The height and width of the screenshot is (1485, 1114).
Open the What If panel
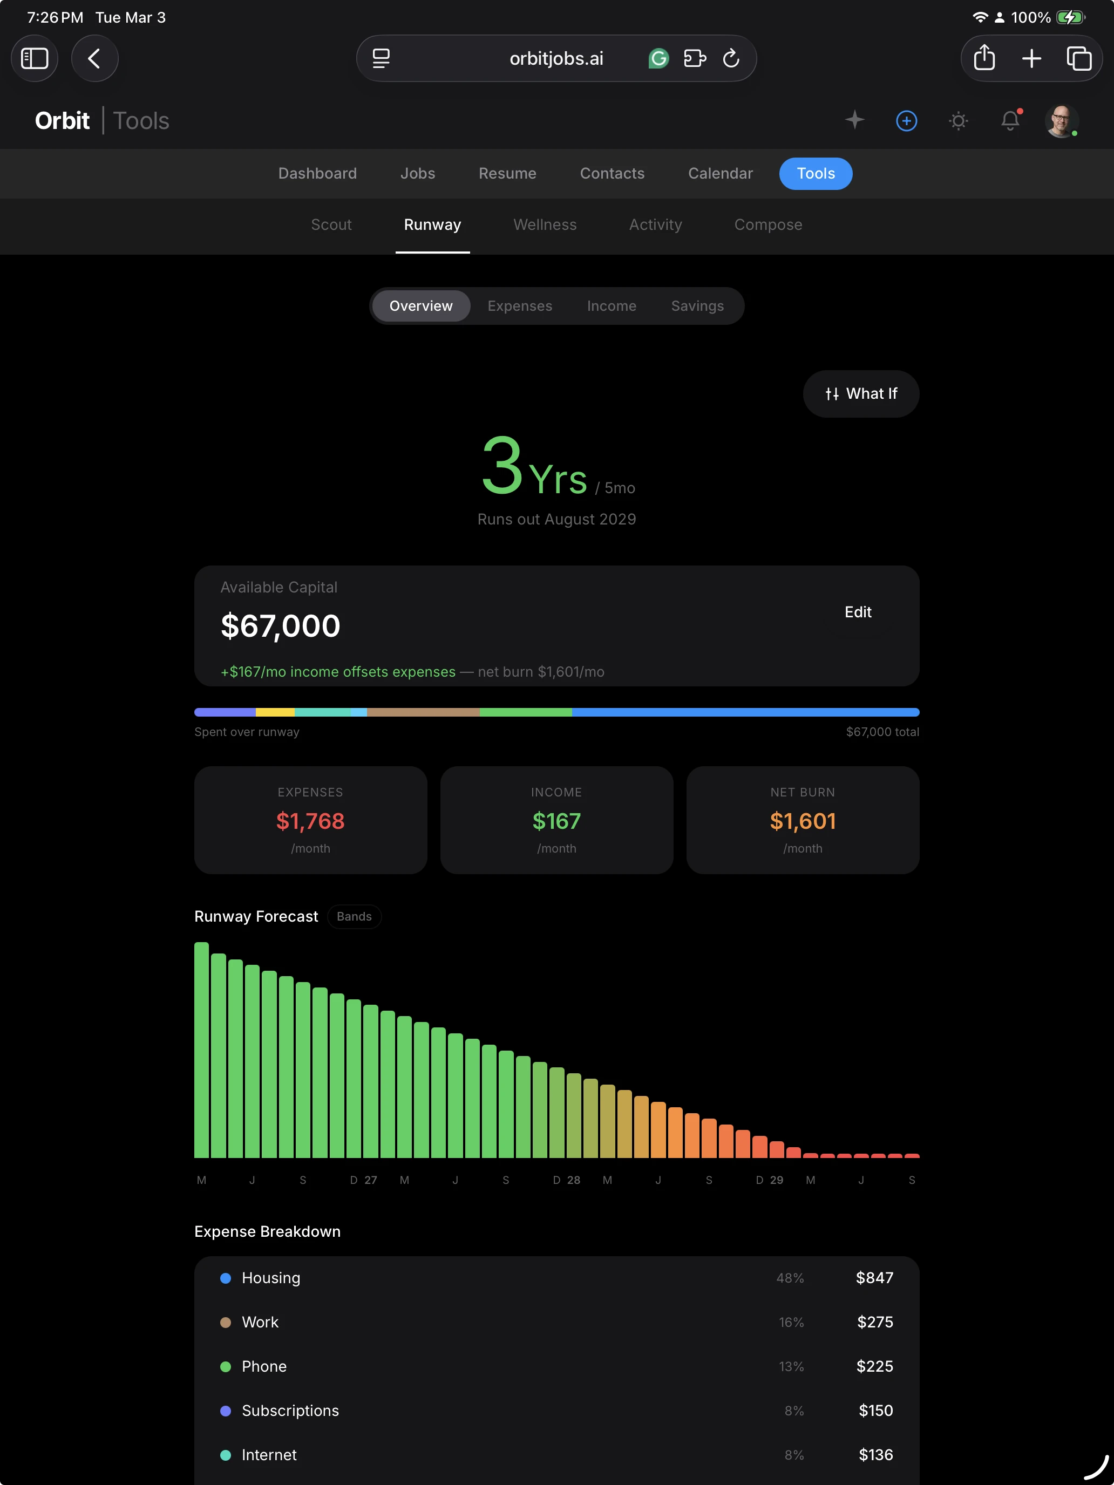coord(861,393)
